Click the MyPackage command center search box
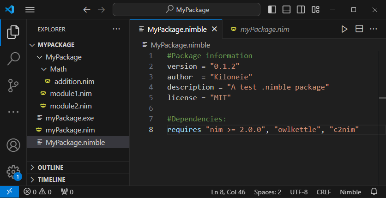The height and width of the screenshot is (198, 386). pos(187,10)
